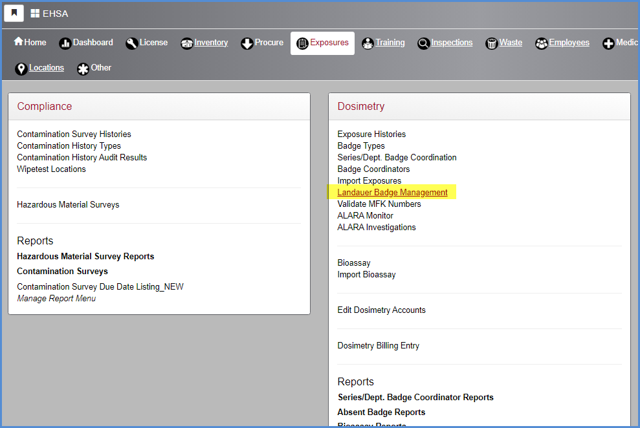Open Wipetest Locations
Image resolution: width=640 pixels, height=428 pixels.
[51, 169]
